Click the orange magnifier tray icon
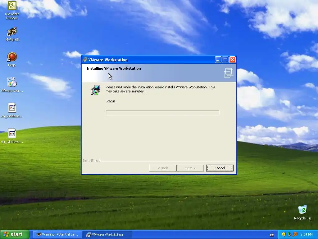Screen dimensions: 318x239 tap(295, 234)
